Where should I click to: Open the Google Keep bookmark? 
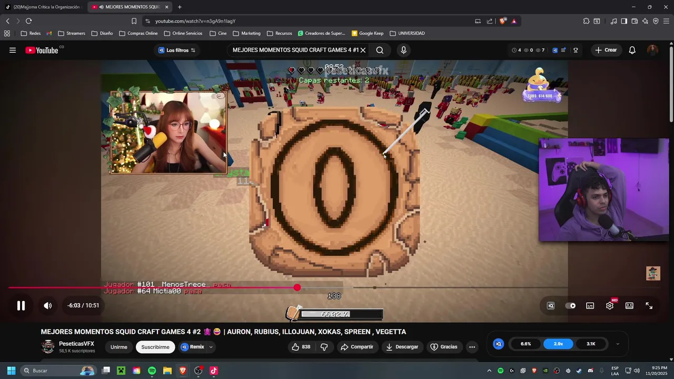[368, 33]
